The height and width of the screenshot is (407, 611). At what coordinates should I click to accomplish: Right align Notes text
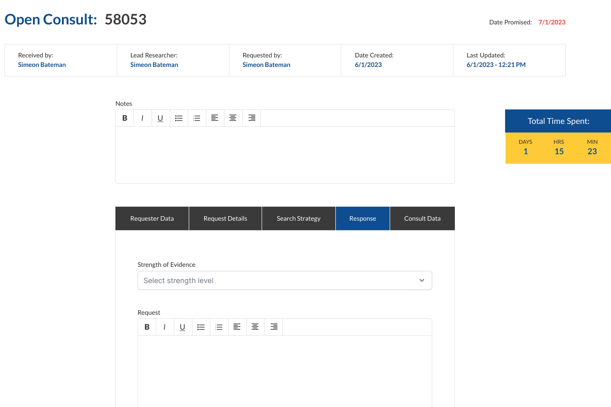click(x=252, y=118)
